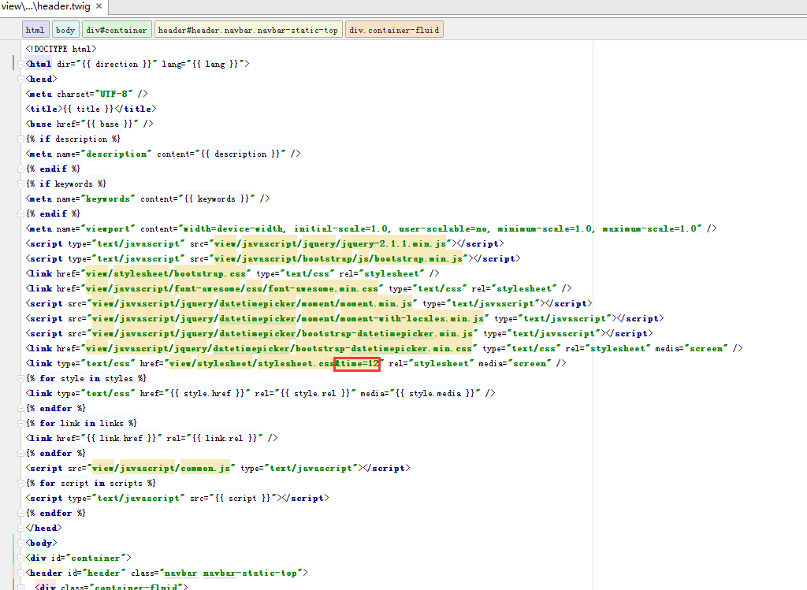Click the {{ direction }} dir attribute value
807x590 pixels.
click(x=118, y=65)
